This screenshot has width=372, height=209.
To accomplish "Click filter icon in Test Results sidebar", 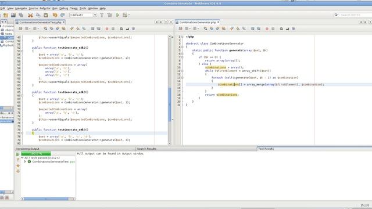I will coord(18,160).
